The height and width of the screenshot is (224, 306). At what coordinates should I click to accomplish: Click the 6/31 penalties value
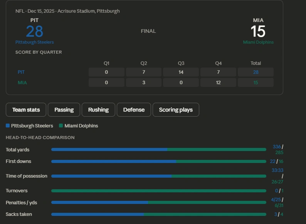279,205
